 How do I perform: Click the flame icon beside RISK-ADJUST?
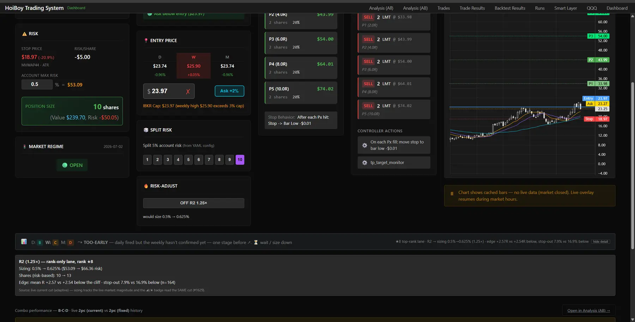coord(146,186)
